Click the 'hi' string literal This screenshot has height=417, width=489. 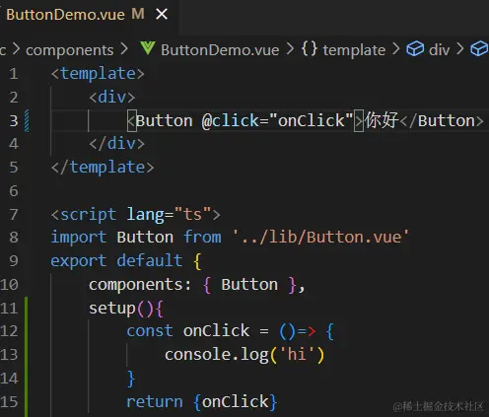click(297, 355)
